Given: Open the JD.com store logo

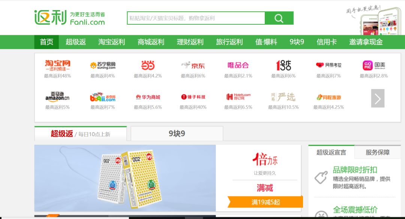Looking at the screenshot, I should [193, 65].
